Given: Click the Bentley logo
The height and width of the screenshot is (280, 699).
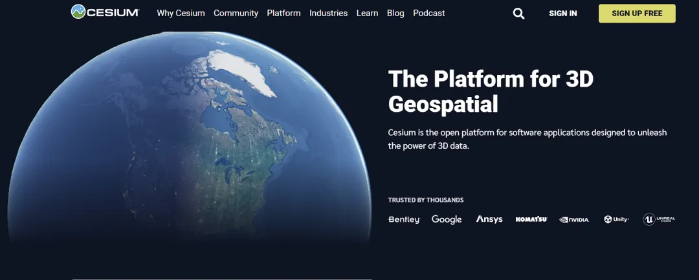Looking at the screenshot, I should (404, 219).
